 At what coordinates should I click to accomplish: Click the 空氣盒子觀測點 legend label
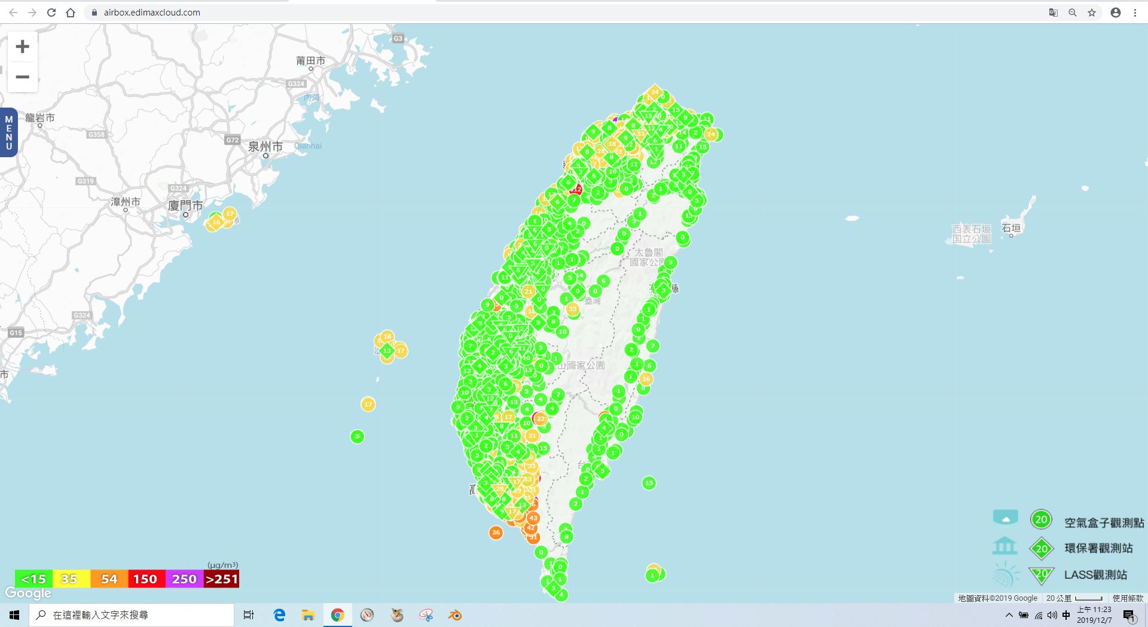(1104, 523)
